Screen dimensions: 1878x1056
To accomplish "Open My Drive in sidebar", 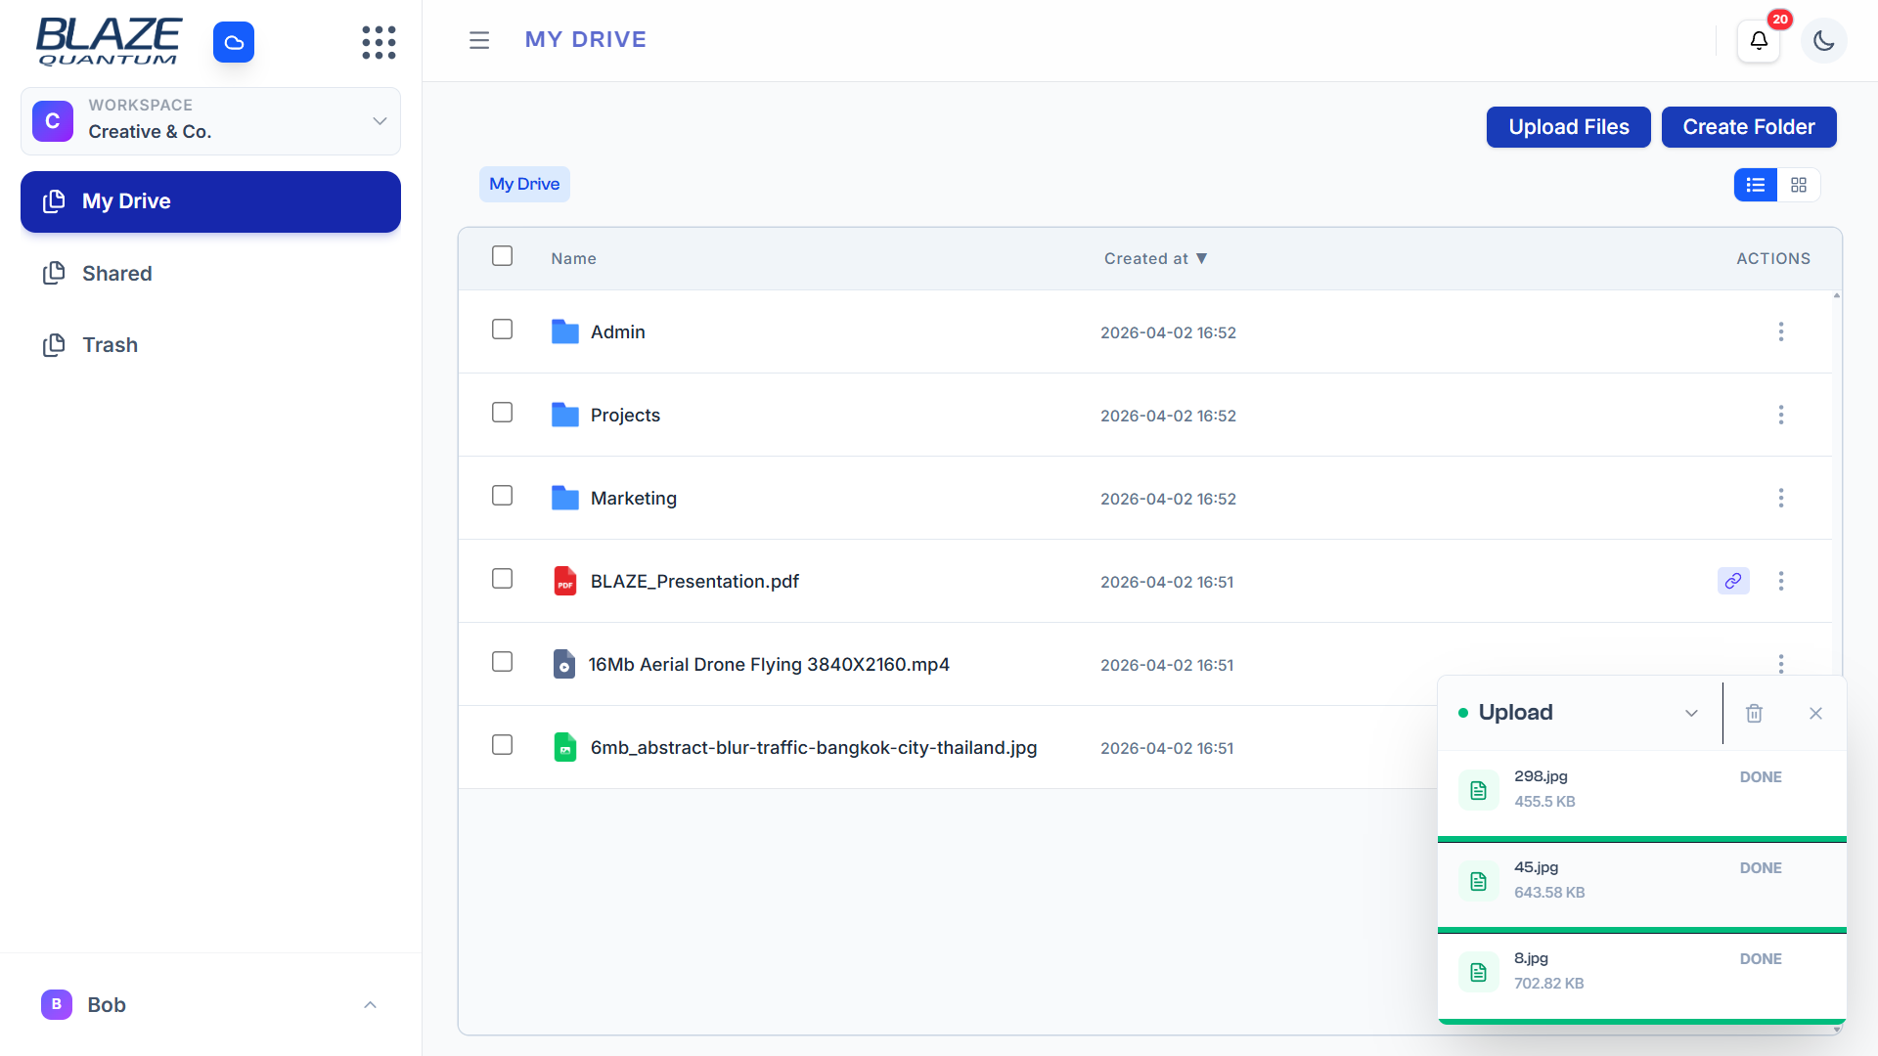I will (210, 201).
